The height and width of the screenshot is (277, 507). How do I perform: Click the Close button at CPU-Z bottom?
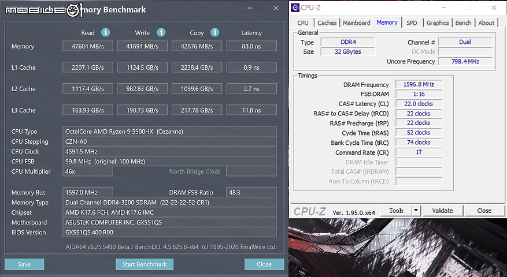click(x=484, y=211)
